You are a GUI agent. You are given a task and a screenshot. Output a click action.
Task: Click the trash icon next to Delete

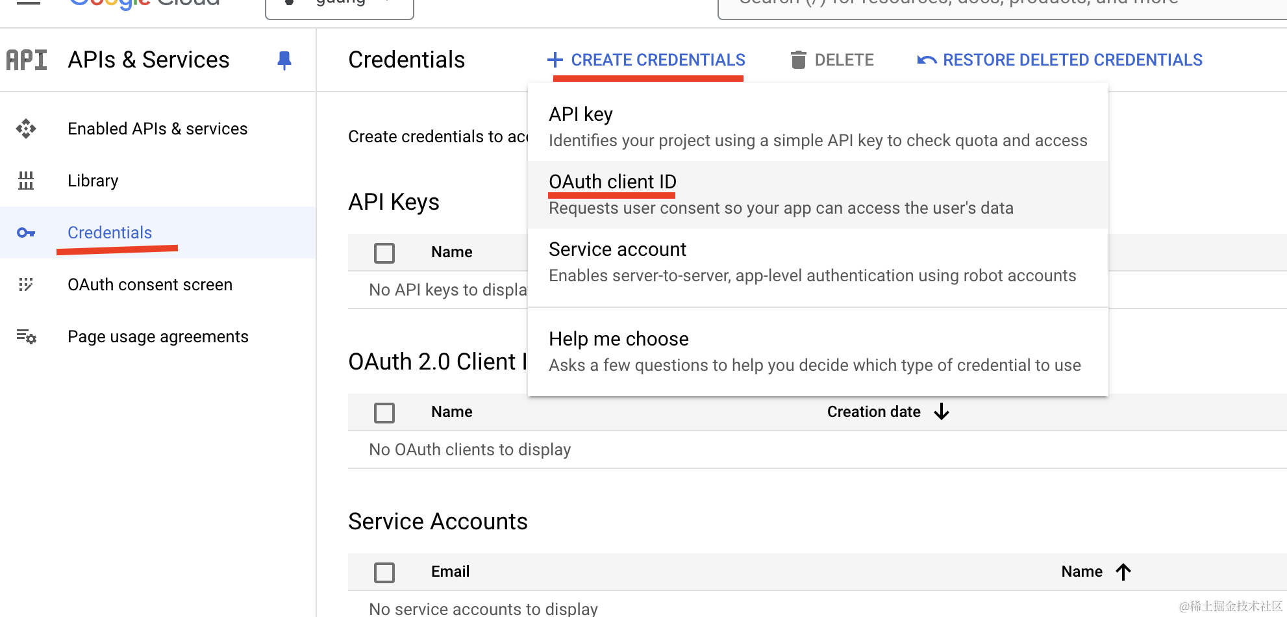pyautogui.click(x=798, y=60)
